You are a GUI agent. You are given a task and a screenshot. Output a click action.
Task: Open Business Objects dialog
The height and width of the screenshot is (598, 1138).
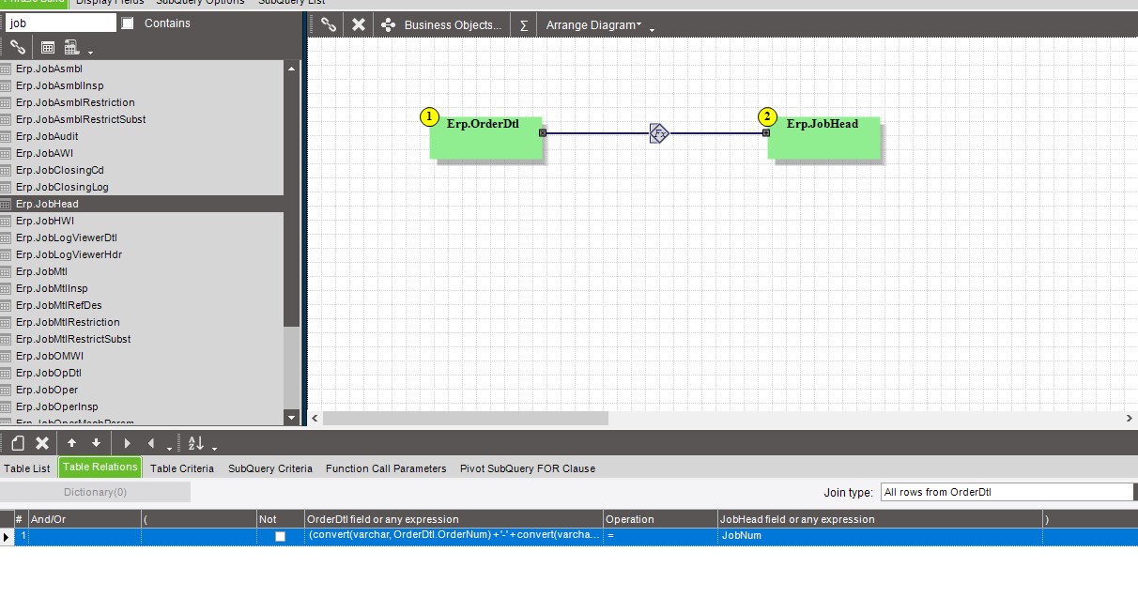point(441,24)
